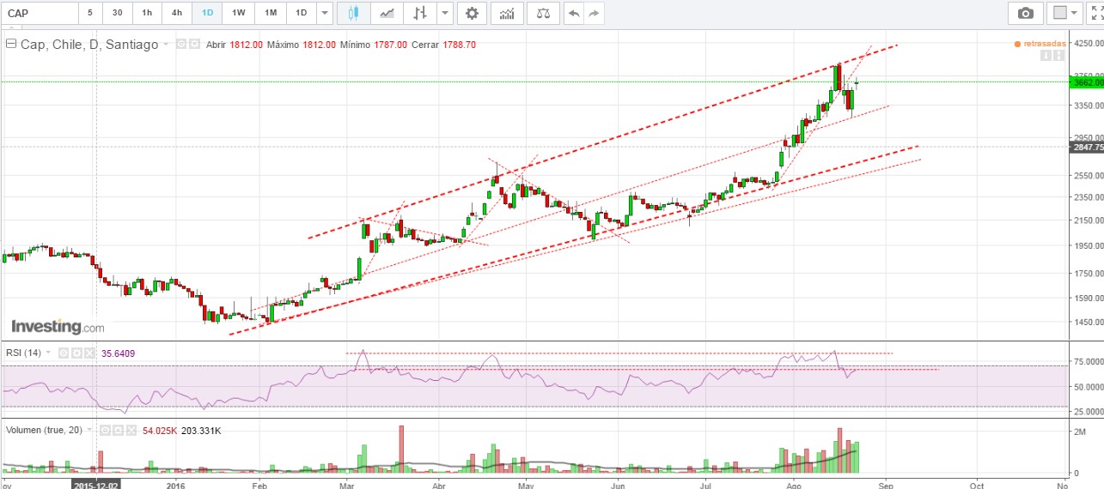Viewport: 1104px width, 489px height.
Task: Take a chart snapshot with camera icon
Action: pos(1025,13)
